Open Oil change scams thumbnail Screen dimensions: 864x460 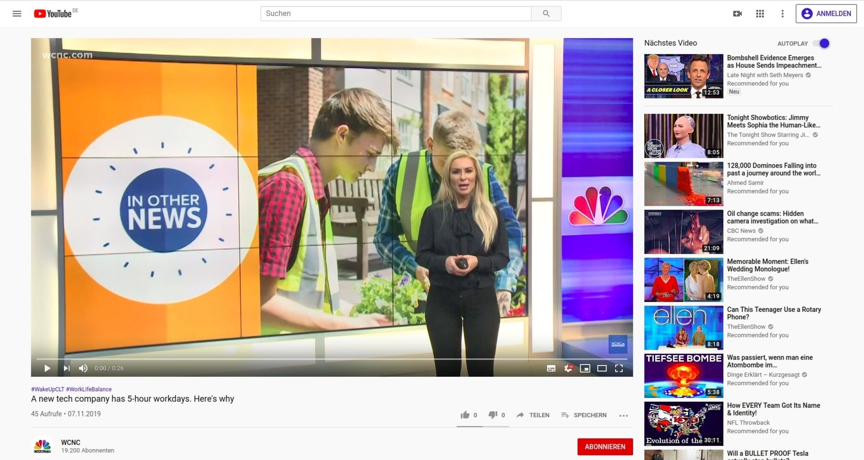point(684,232)
